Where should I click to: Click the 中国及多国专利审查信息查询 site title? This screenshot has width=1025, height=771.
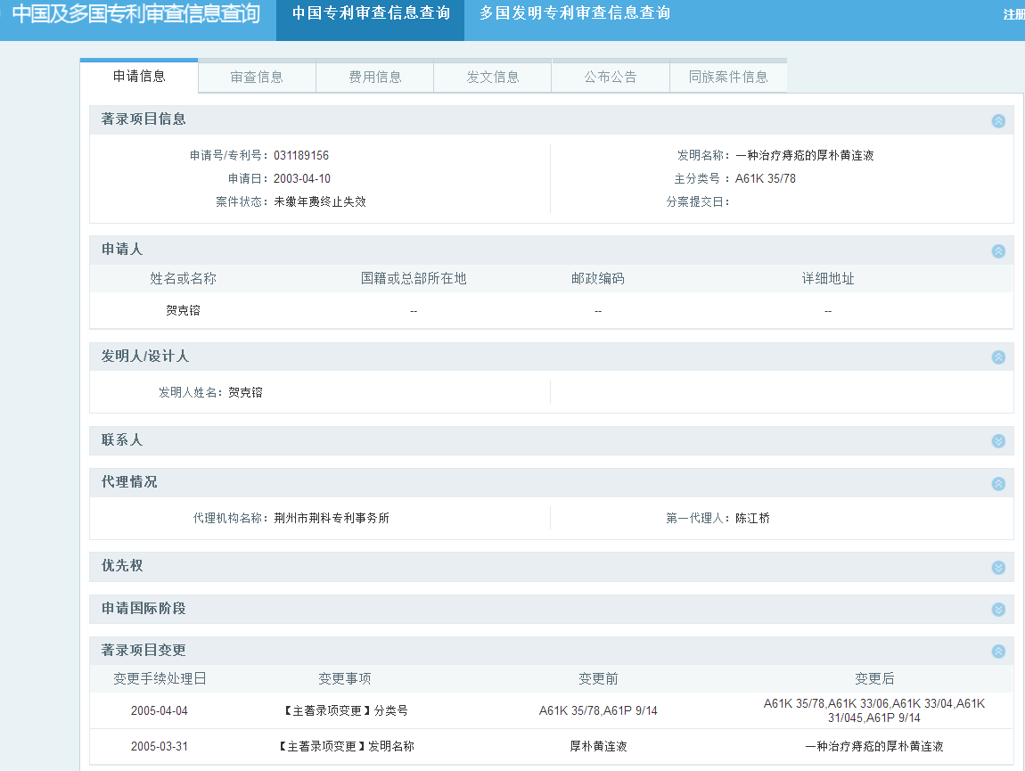click(135, 13)
